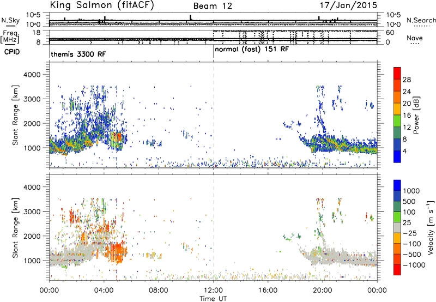
Task: Click the "Time UT" axis title
Action: (x=213, y=299)
